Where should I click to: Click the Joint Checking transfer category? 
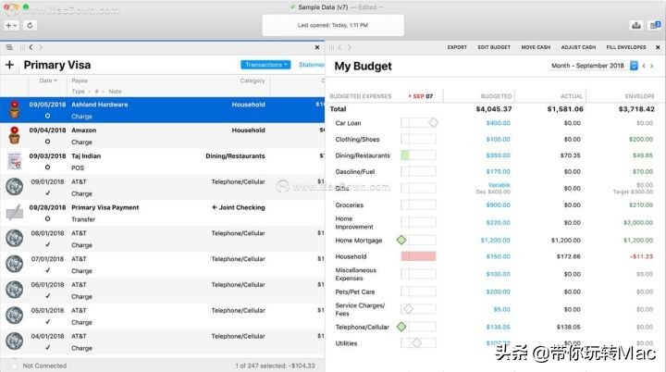[239, 207]
